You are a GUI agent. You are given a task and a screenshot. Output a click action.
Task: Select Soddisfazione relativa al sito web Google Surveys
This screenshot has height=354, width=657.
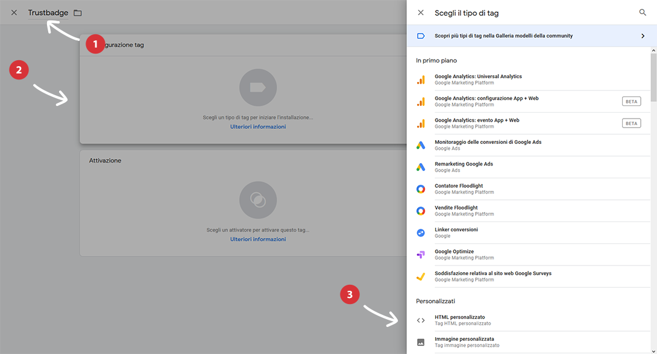click(x=533, y=276)
